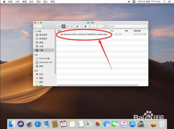Open Messages app in the Dock
The width and height of the screenshot is (174, 129).
coord(106,124)
